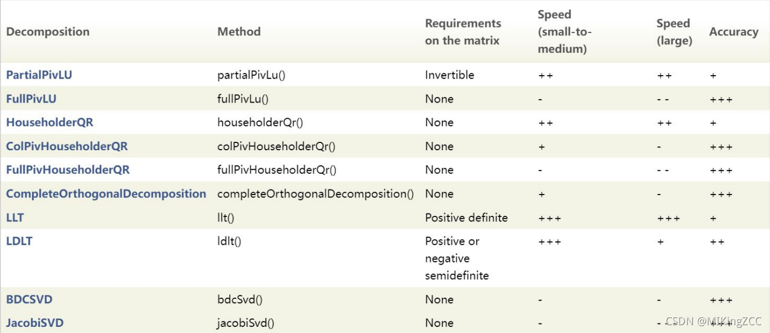Screen dimensions: 770x333
Task: Click the Decomposition column header
Action: click(x=48, y=31)
